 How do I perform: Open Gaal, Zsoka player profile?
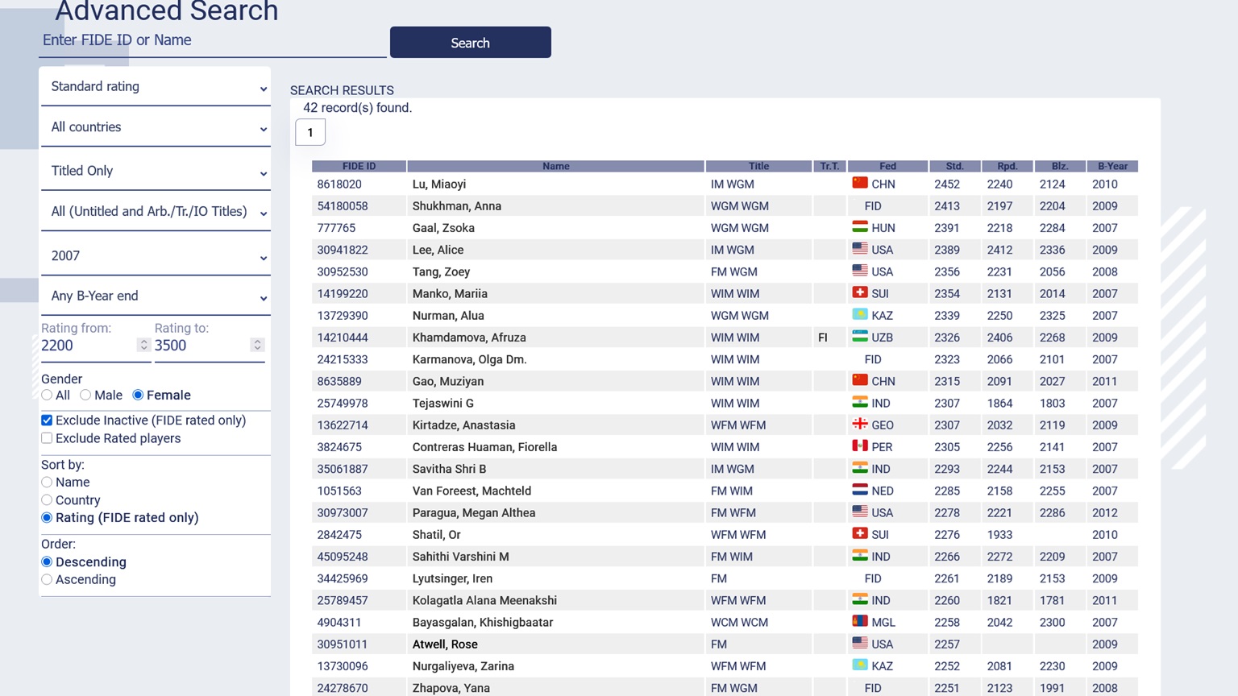point(443,228)
